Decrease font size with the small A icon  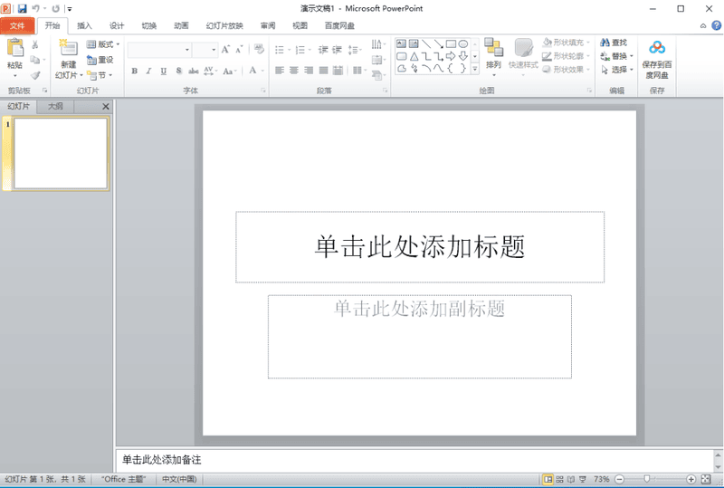click(x=239, y=50)
